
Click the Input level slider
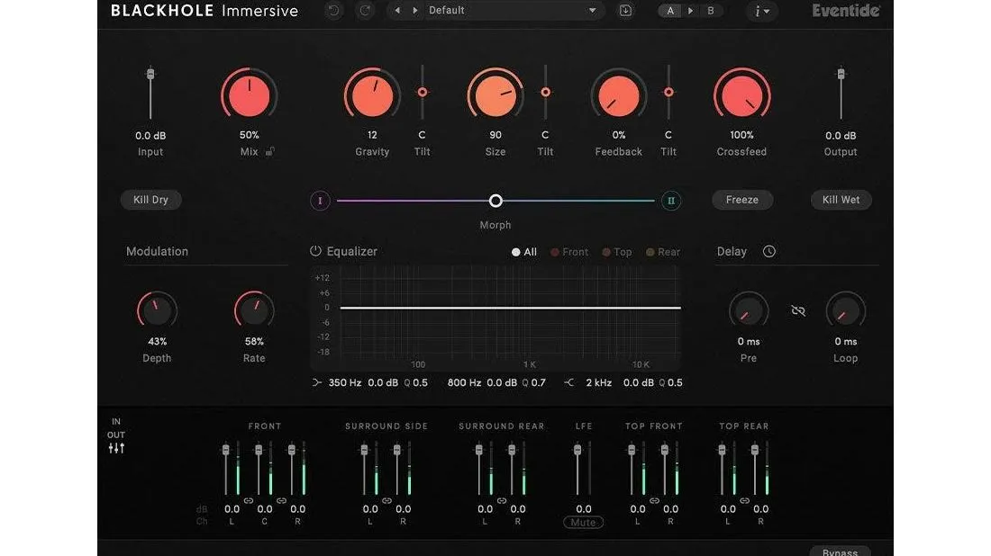coord(150,93)
